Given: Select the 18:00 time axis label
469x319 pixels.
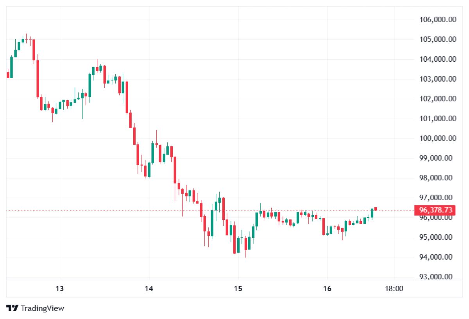Looking at the screenshot, I should click(394, 289).
